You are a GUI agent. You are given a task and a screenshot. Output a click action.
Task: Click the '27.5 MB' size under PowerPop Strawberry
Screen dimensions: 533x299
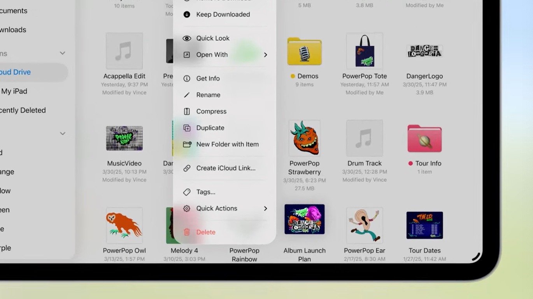coord(305,188)
